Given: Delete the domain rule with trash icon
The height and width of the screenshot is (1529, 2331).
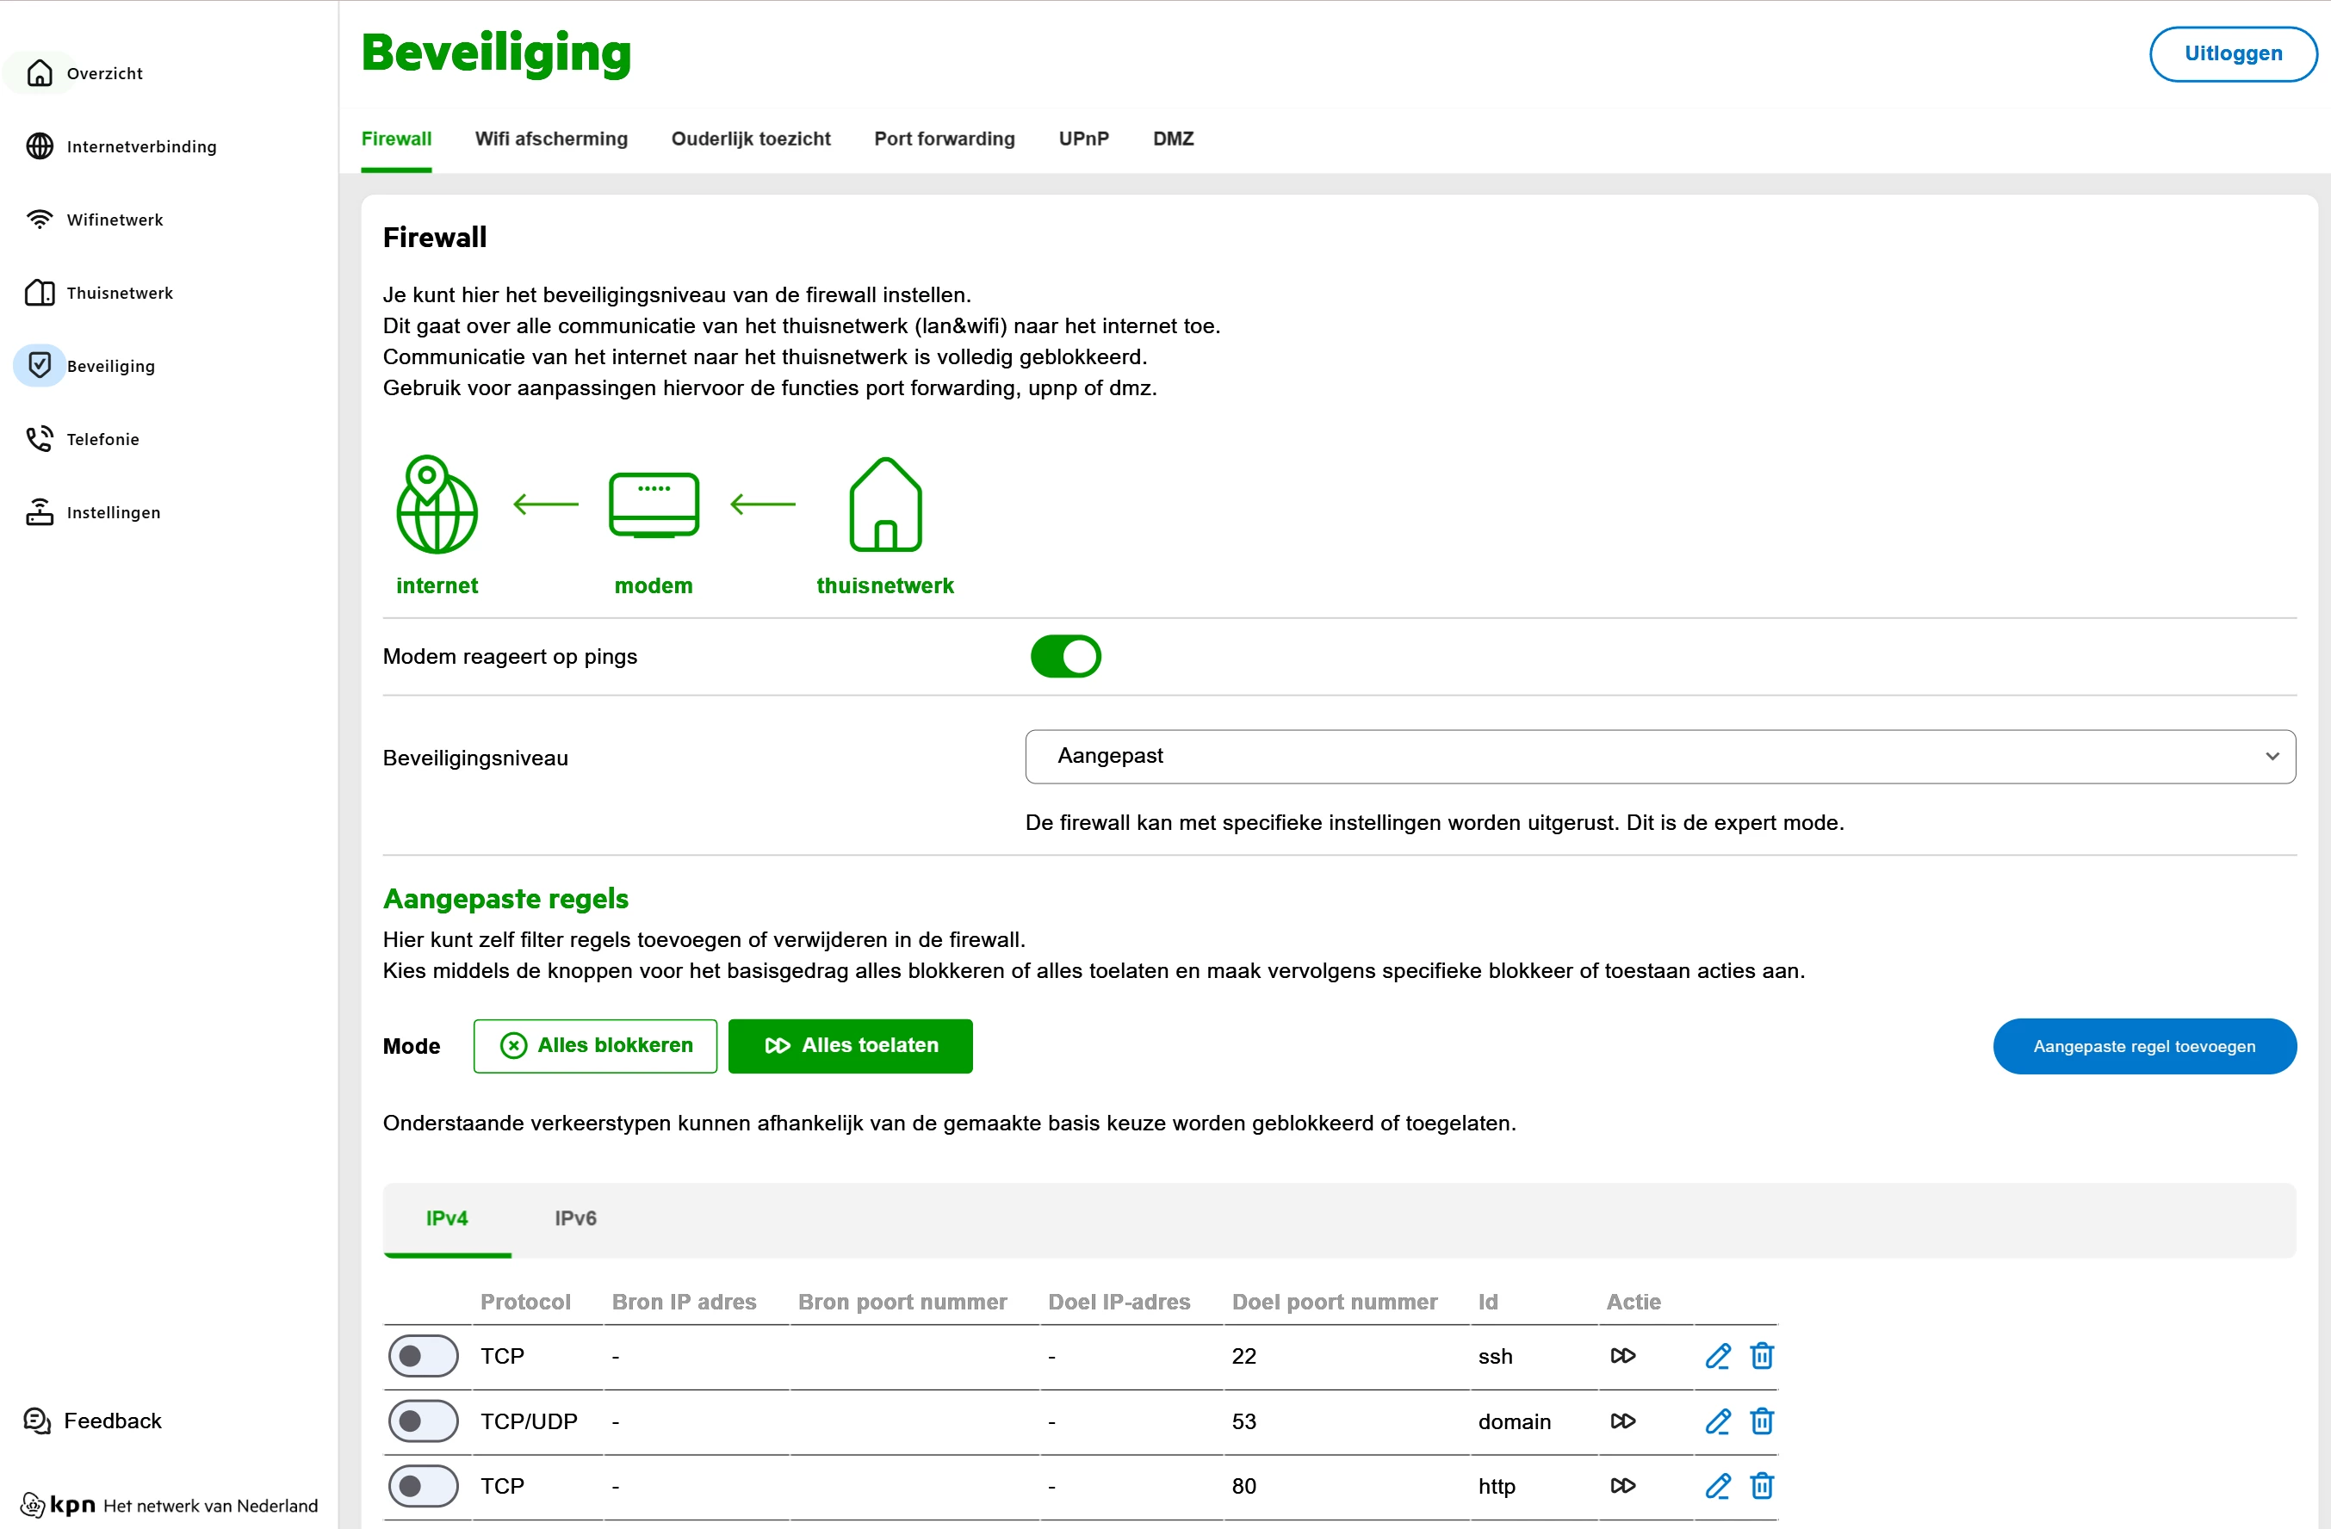Looking at the screenshot, I should point(1761,1421).
